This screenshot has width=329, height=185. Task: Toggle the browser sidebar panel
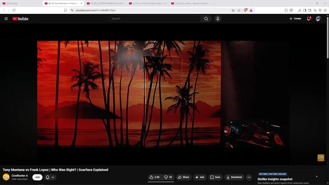[x=305, y=10]
